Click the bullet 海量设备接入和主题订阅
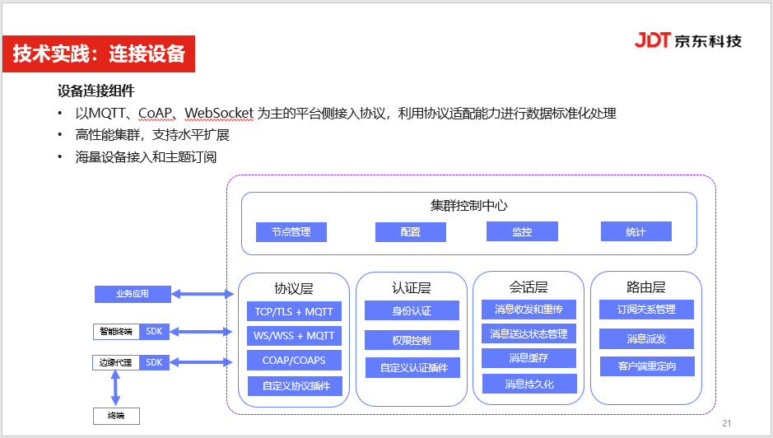 pyautogui.click(x=146, y=157)
